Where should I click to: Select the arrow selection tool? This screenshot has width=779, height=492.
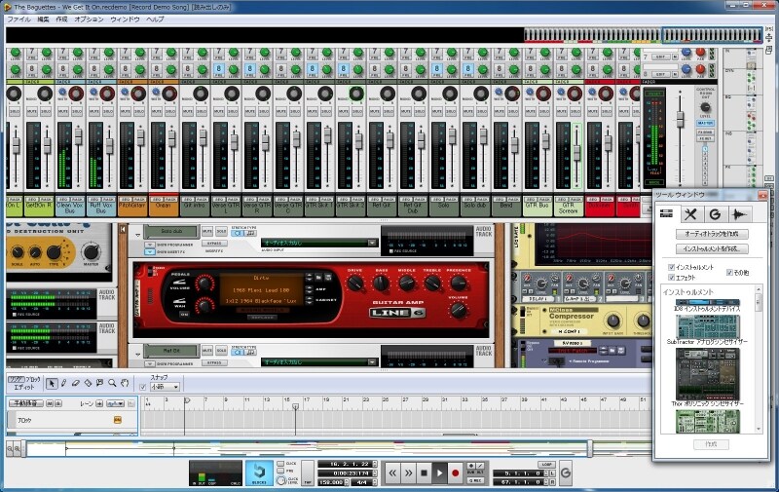coord(53,383)
